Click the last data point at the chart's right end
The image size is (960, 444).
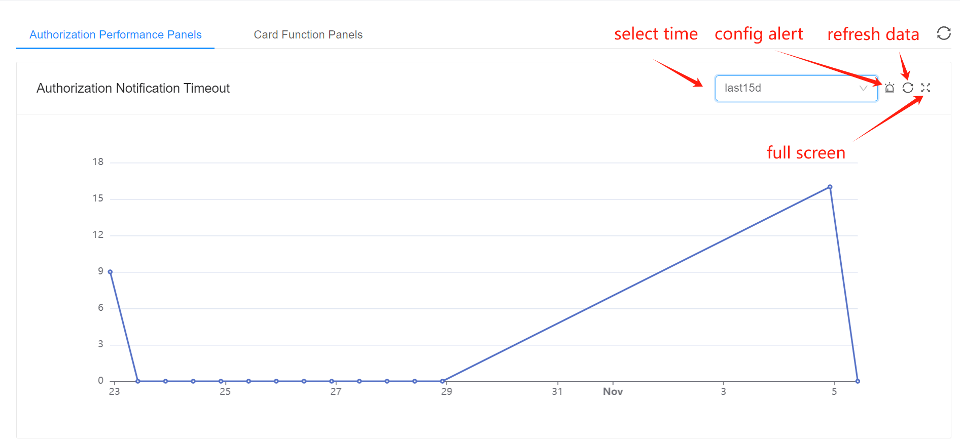click(858, 381)
